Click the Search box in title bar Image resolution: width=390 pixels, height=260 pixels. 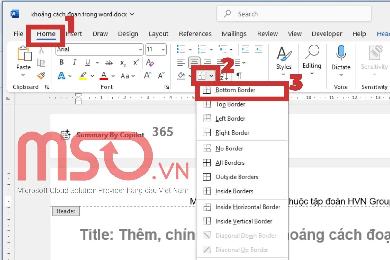pyautogui.click(x=294, y=14)
